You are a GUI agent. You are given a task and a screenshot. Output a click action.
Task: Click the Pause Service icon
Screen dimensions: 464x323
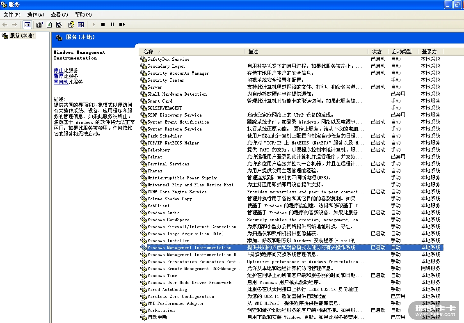[x=112, y=25]
